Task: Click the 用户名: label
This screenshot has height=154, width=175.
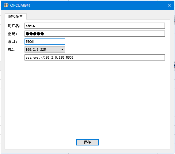Action: click(14, 26)
